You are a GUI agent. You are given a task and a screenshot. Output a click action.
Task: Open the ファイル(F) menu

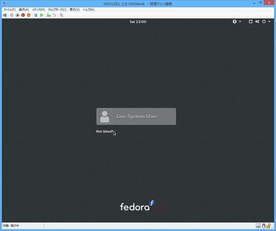pyautogui.click(x=9, y=9)
